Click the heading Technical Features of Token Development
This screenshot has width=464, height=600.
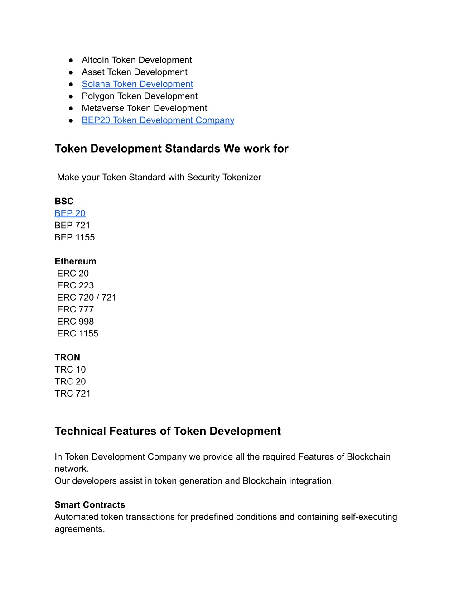click(x=168, y=431)
